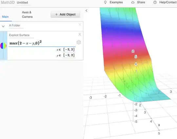Edit the y range [-2, 2] field
Image resolution: width=177 pixels, height=139 pixels.
[69, 55]
